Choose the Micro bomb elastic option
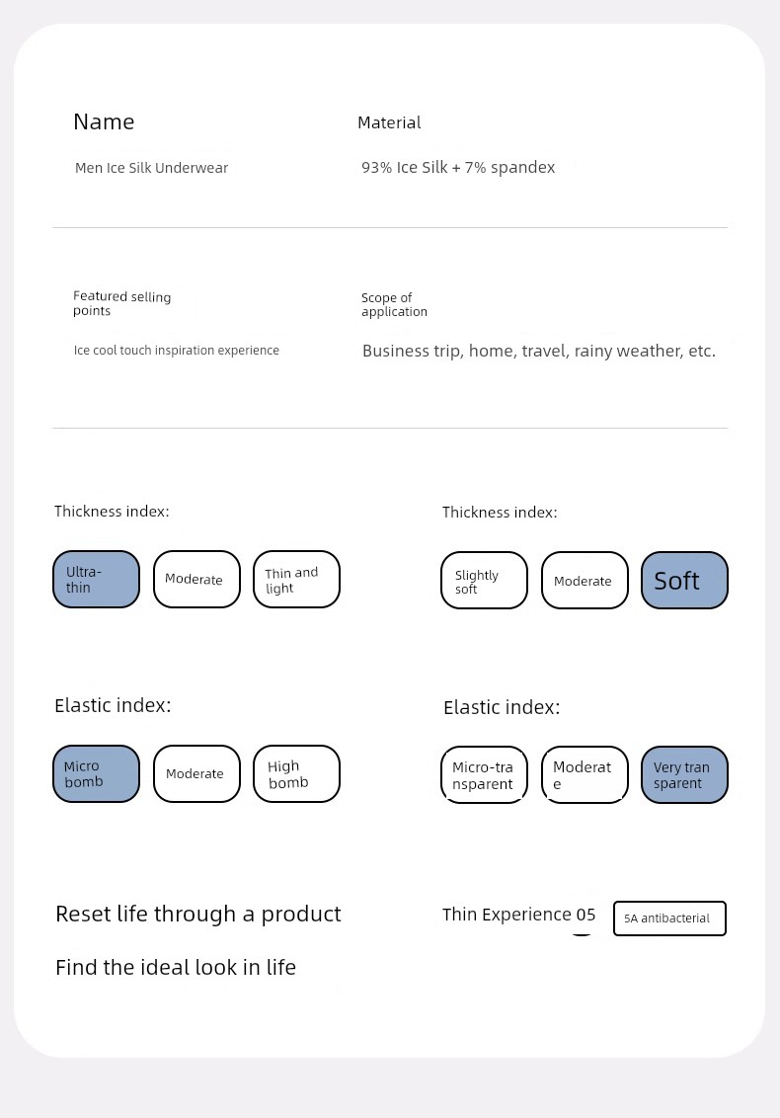 coord(96,773)
